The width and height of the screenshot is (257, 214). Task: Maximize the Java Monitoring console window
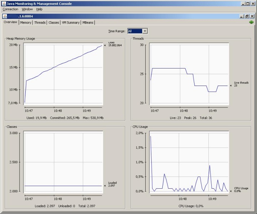(248, 4)
